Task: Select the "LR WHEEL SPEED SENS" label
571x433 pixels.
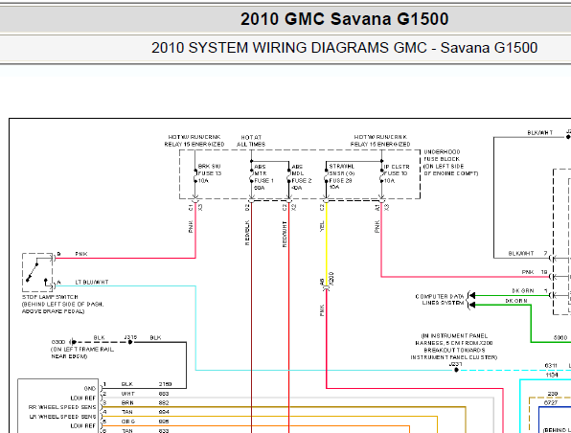Action: (62, 417)
